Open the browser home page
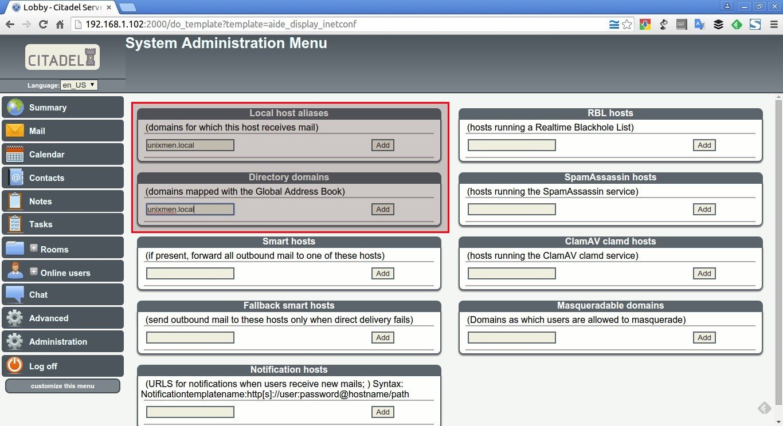The width and height of the screenshot is (783, 426). pyautogui.click(x=60, y=25)
